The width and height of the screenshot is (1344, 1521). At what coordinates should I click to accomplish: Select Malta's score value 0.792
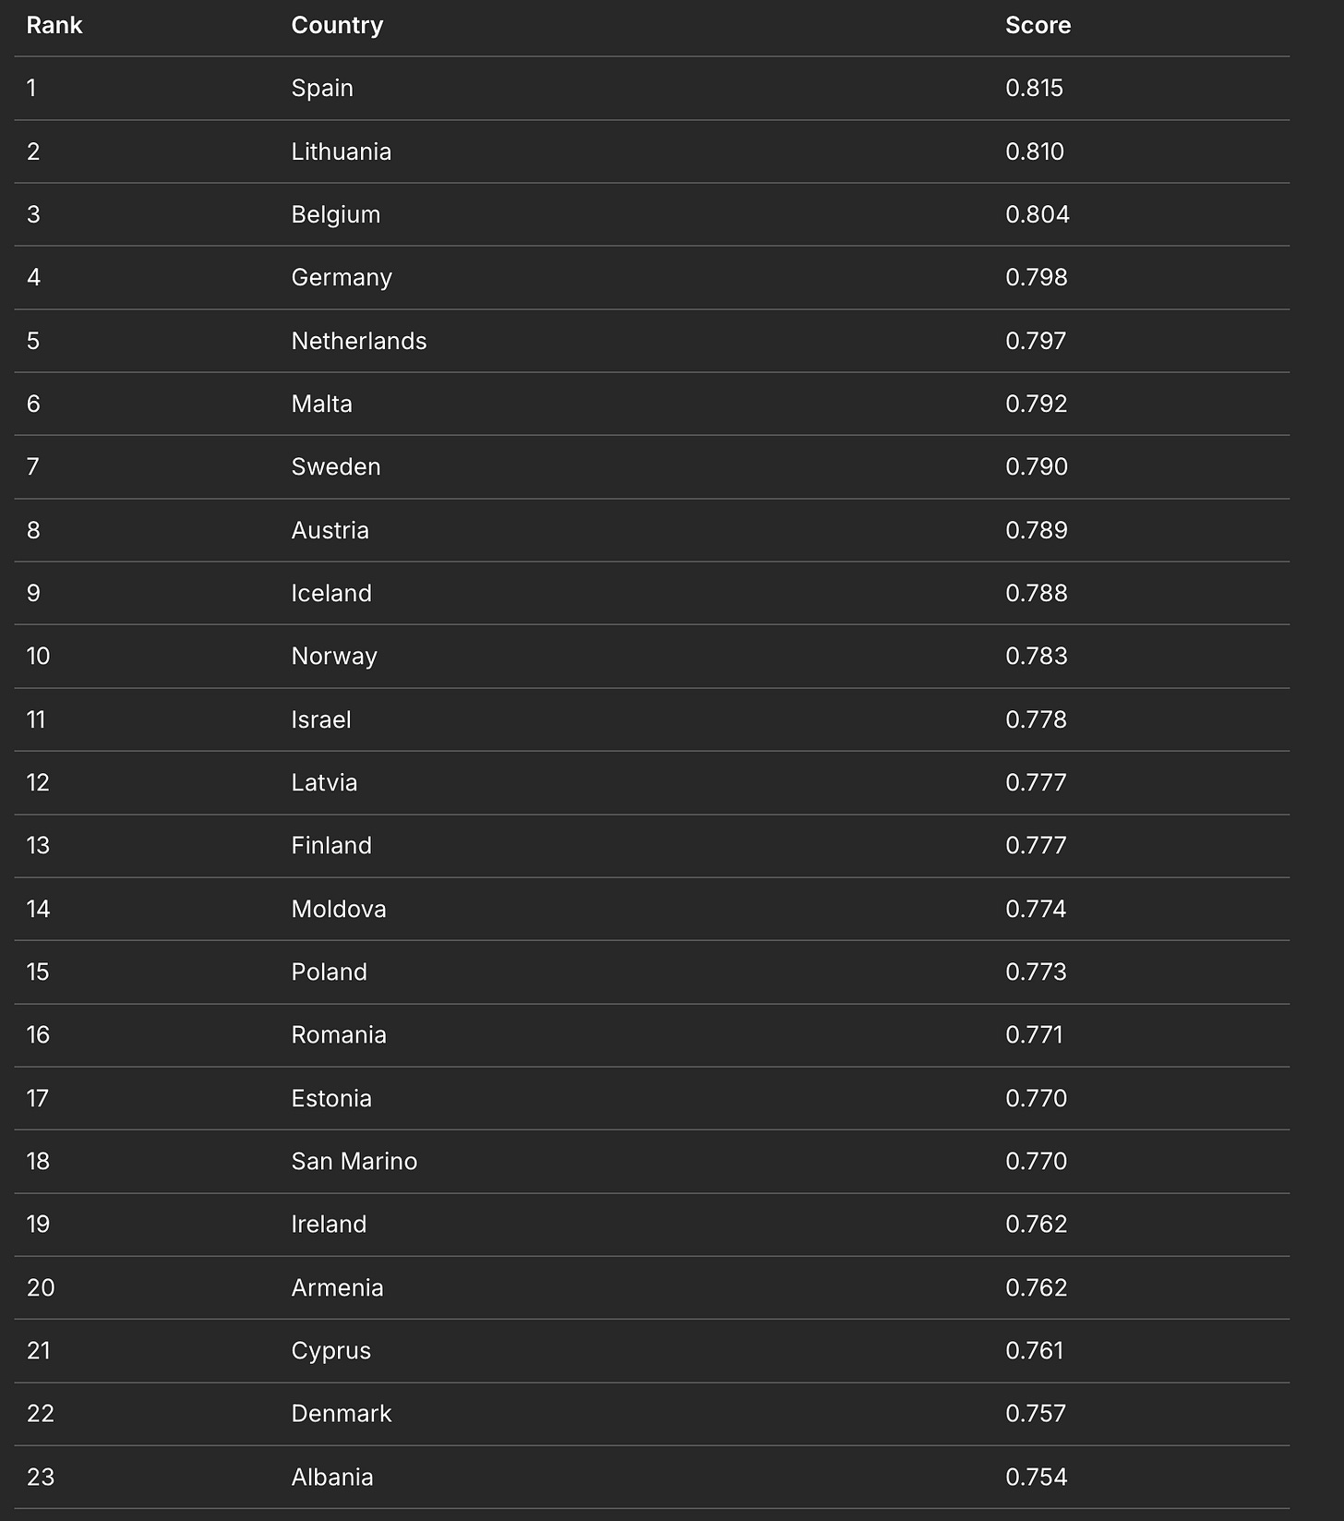pos(1037,404)
